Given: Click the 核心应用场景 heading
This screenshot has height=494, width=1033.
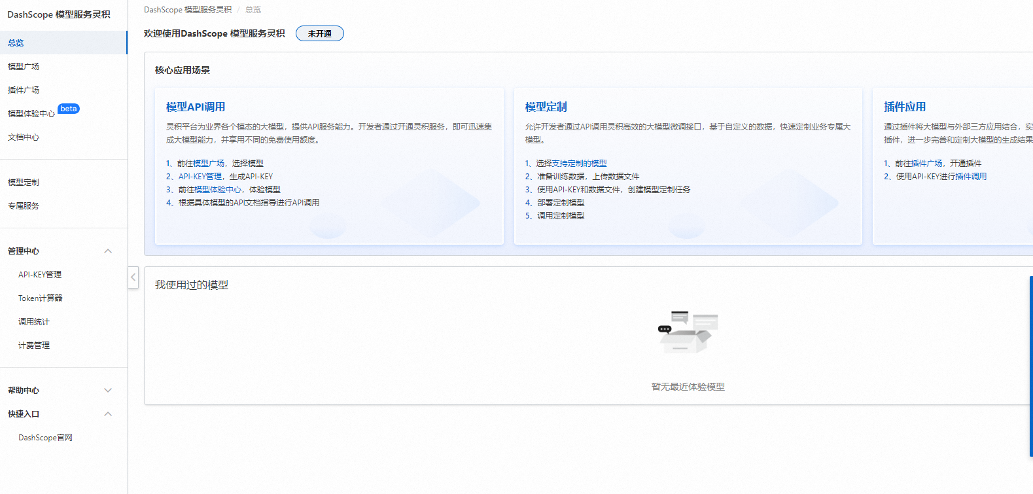Looking at the screenshot, I should (x=183, y=70).
